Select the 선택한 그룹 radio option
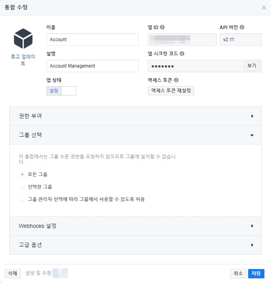 (x=22, y=187)
